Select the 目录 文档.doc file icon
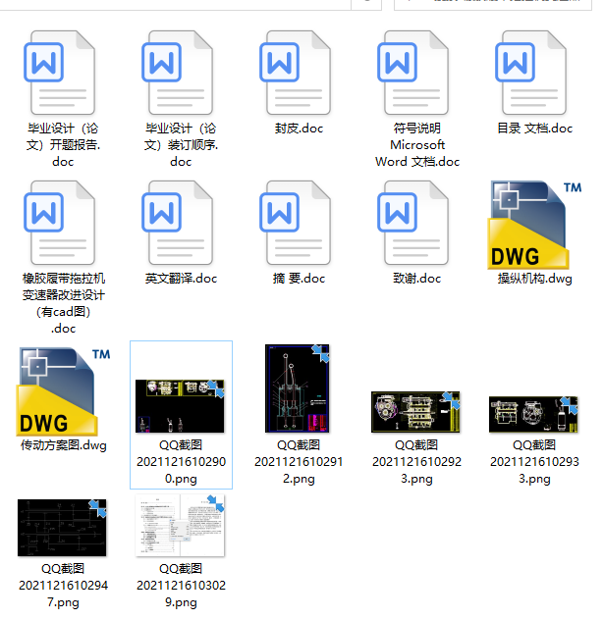The width and height of the screenshot is (604, 620). (x=531, y=73)
